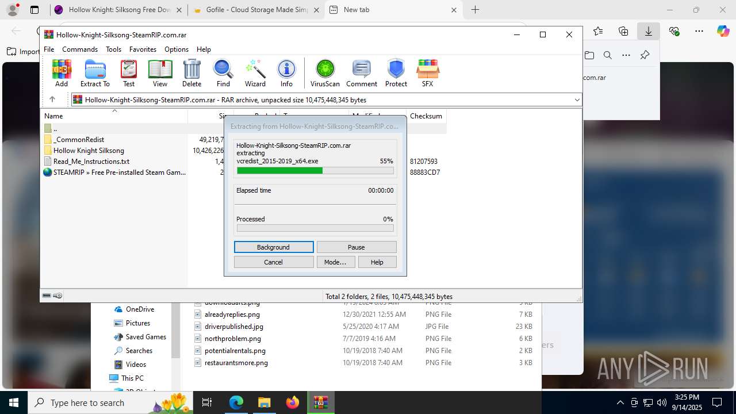This screenshot has height=414, width=736.
Task: Select OneDrive in Explorer sidebar
Action: [140, 309]
